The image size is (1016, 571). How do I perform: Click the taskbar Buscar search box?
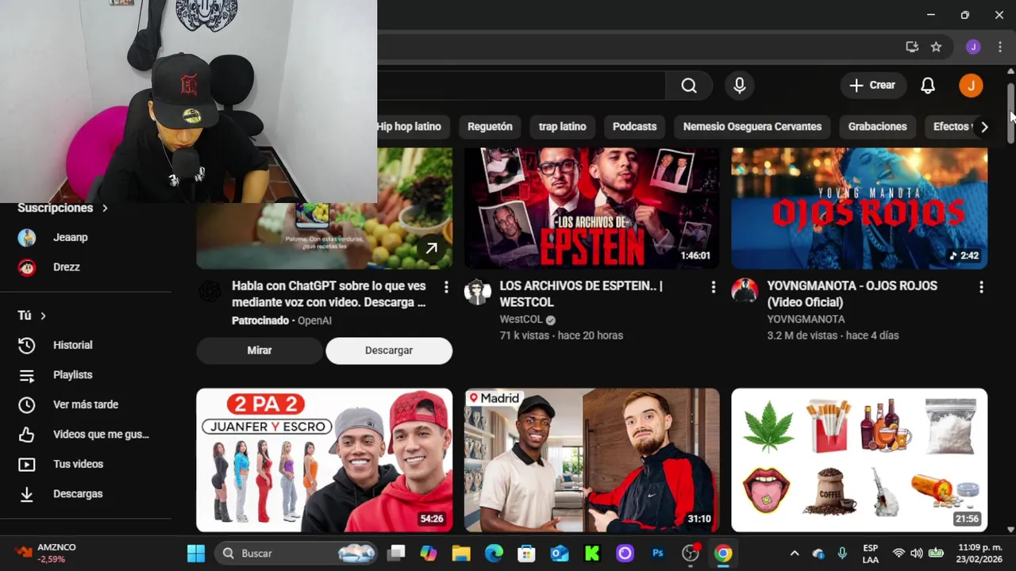[297, 554]
